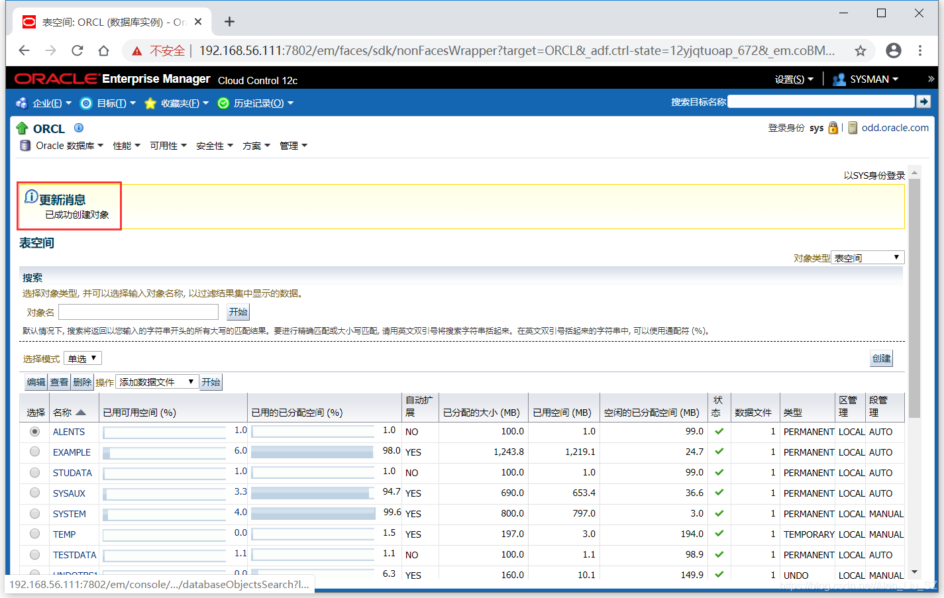This screenshot has width=944, height=598.
Task: Click the host icon beside odd.oracle.com
Action: [x=853, y=128]
